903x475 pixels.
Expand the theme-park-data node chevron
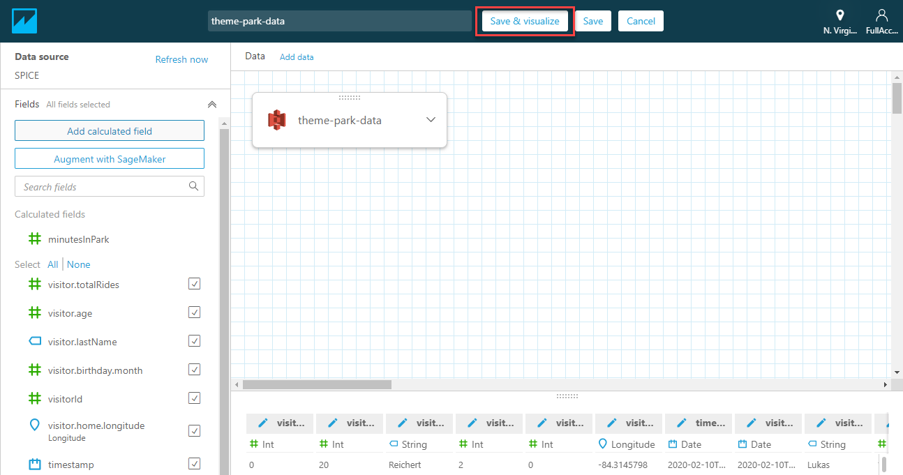pos(431,119)
